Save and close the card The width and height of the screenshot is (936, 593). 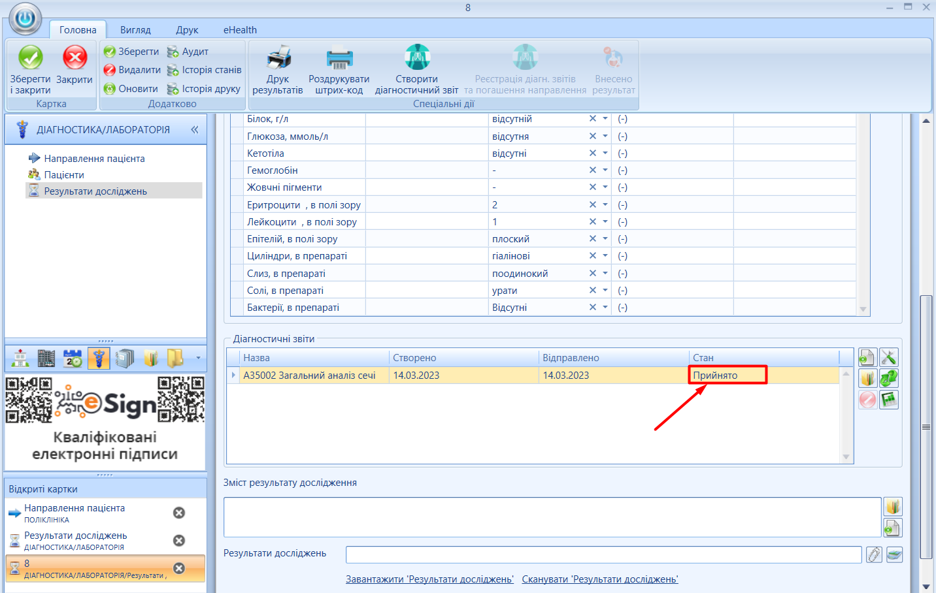tap(30, 70)
